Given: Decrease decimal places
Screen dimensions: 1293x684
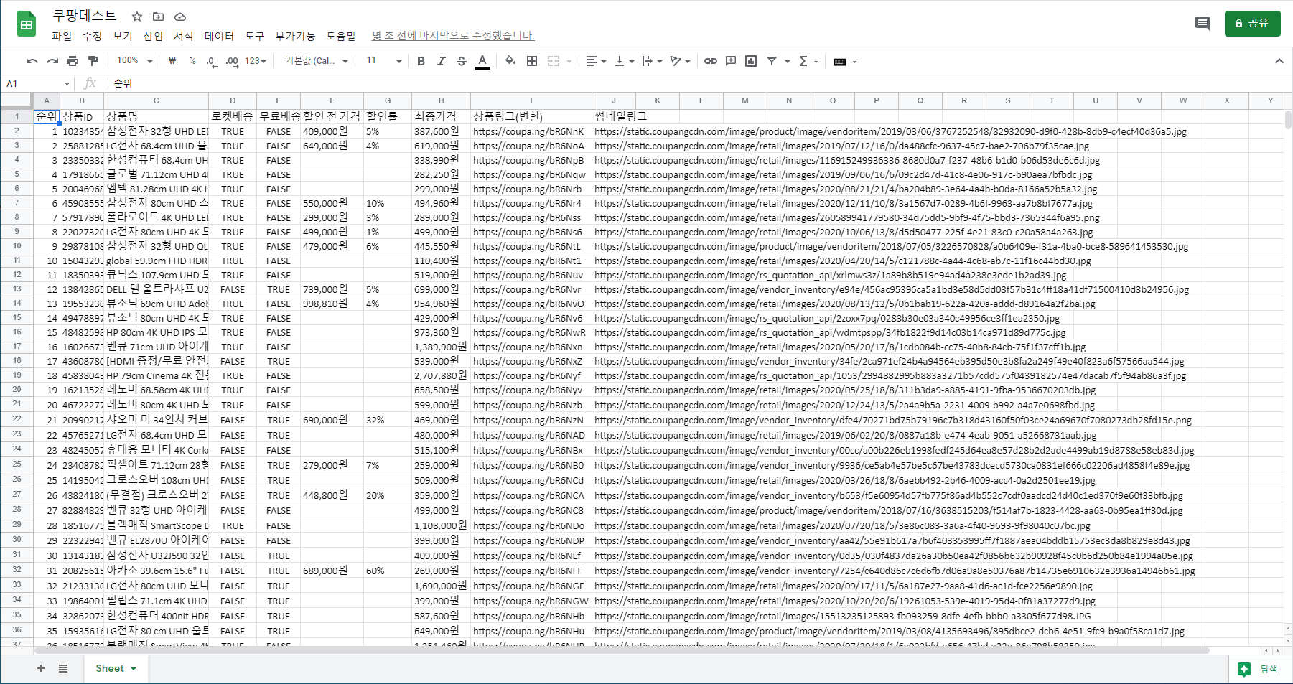Looking at the screenshot, I should 211,62.
